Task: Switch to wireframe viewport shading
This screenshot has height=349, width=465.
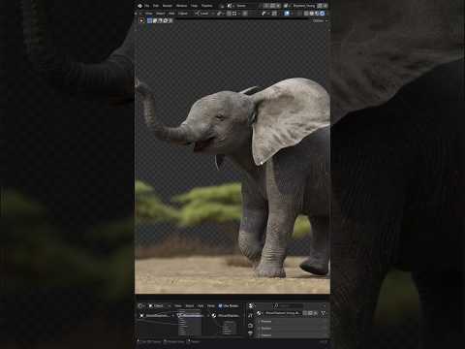Action: (306, 14)
